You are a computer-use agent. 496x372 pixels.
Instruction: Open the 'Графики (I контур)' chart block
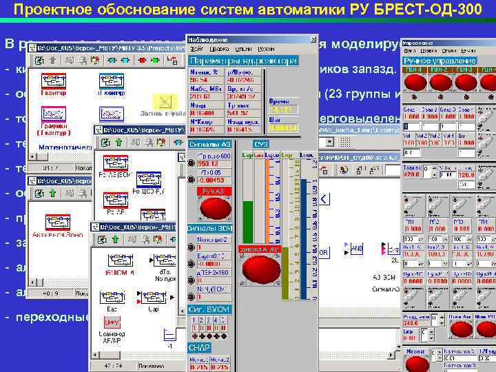[54, 114]
